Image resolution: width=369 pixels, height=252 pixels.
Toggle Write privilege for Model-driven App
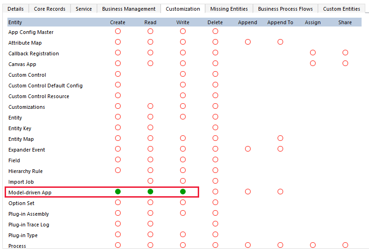click(x=183, y=192)
